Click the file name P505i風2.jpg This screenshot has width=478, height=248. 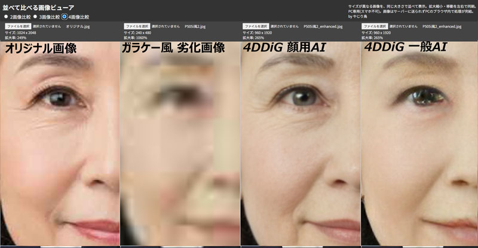195,26
